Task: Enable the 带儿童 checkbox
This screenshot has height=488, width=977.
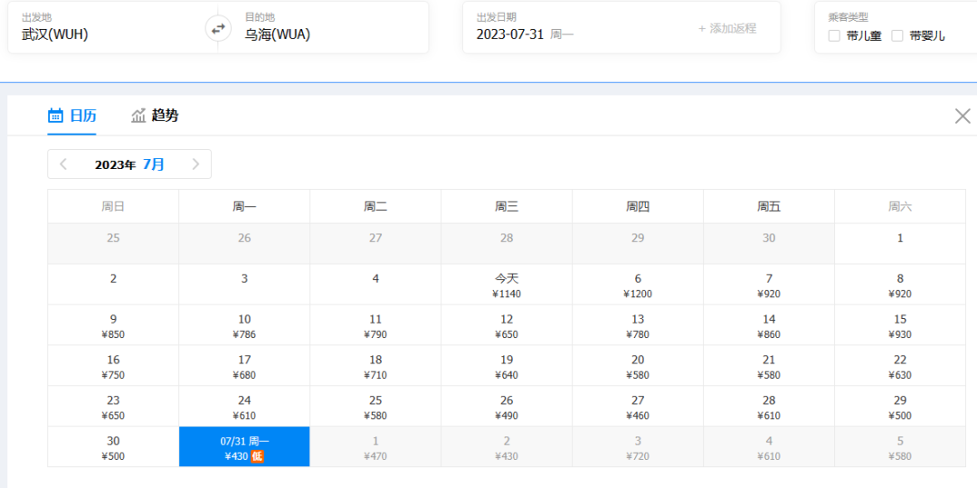Action: pyautogui.click(x=834, y=36)
